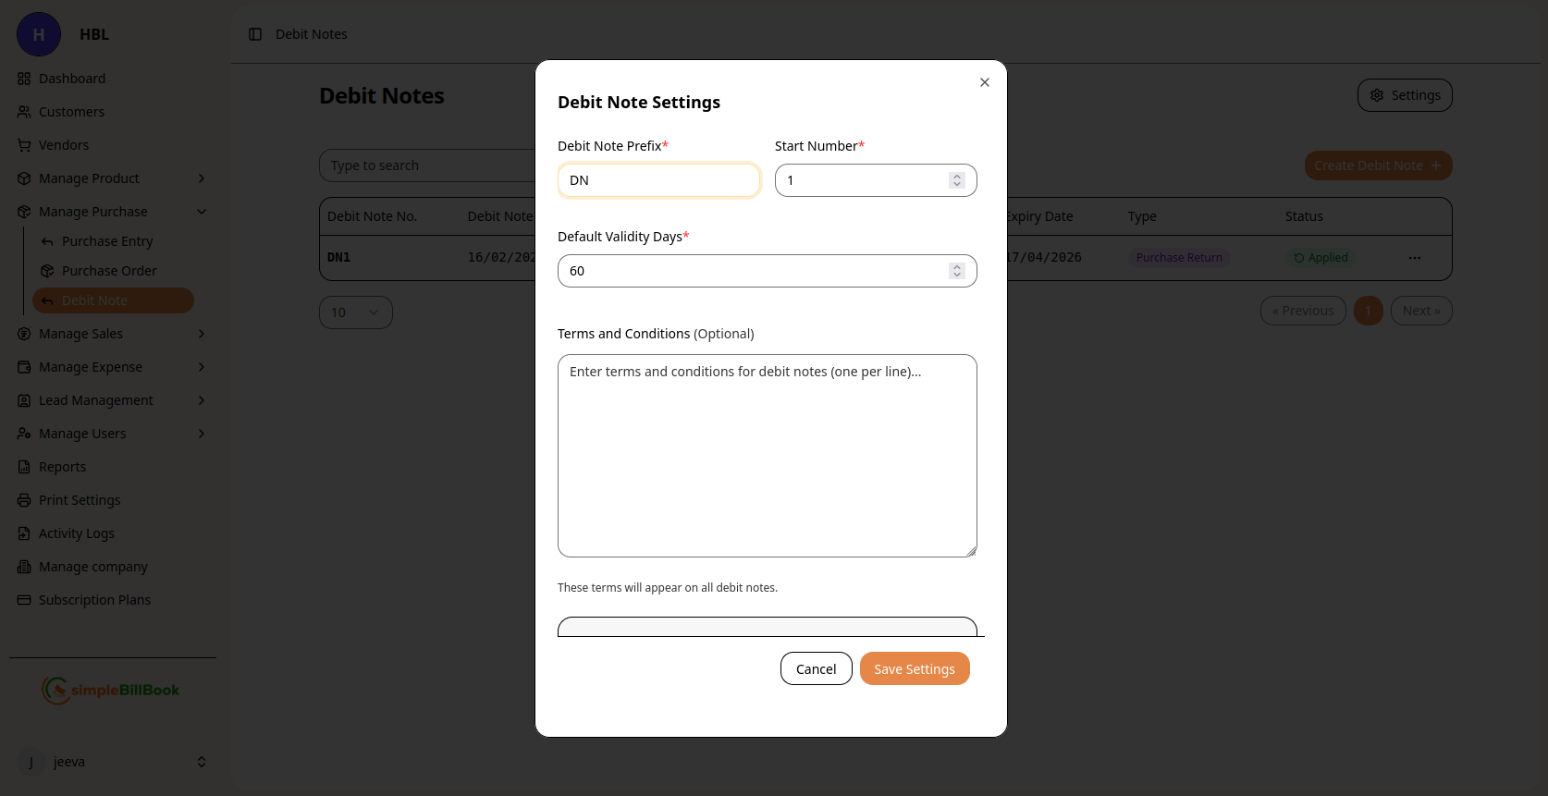Expand the Manage Product submenu
The height and width of the screenshot is (796, 1548).
(x=202, y=178)
